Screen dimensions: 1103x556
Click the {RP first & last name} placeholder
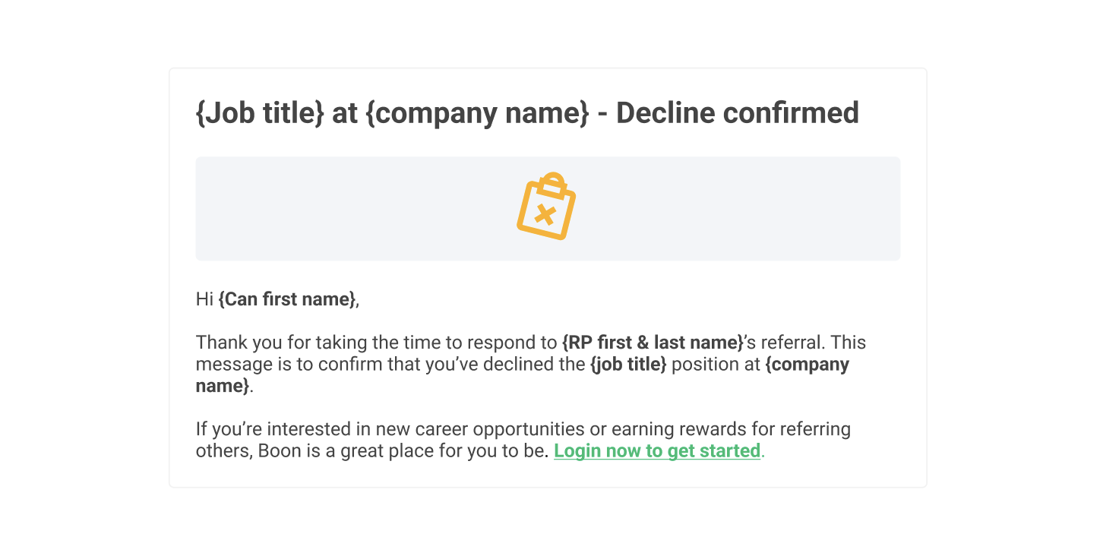pyautogui.click(x=653, y=343)
